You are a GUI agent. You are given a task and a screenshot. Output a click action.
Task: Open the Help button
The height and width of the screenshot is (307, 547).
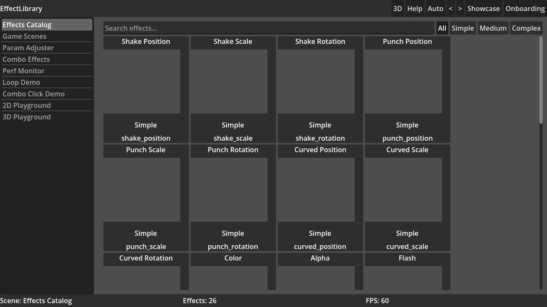coord(415,9)
